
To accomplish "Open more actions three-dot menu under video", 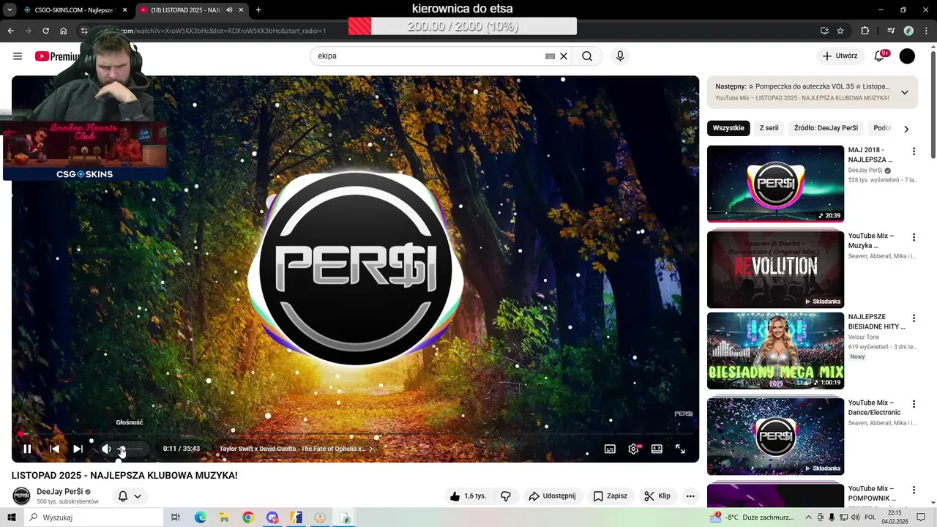I will point(690,496).
